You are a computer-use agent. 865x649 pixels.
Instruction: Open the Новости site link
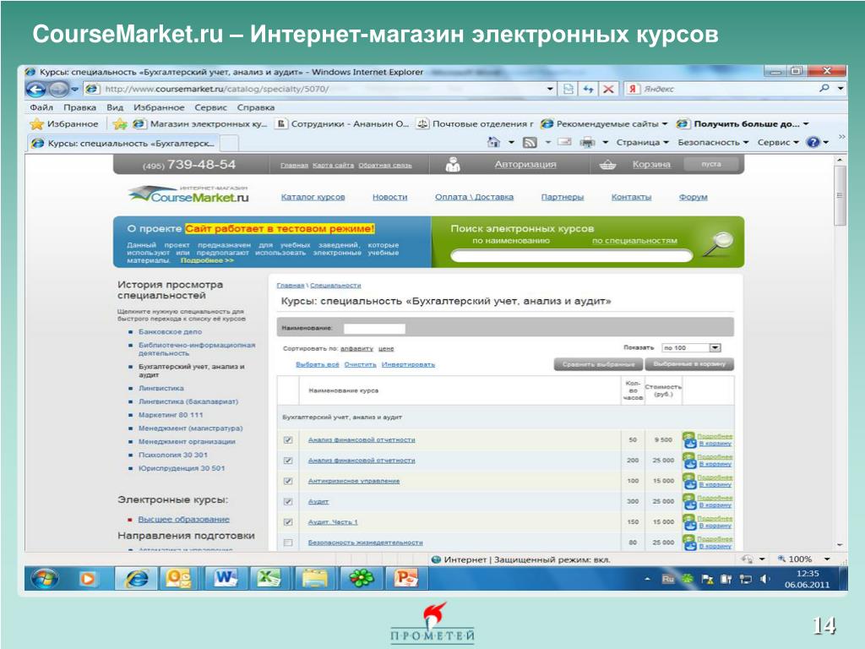coord(389,197)
